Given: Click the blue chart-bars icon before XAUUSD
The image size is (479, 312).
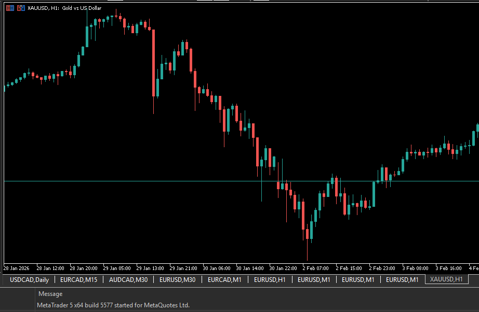Looking at the screenshot, I should tap(21, 8).
